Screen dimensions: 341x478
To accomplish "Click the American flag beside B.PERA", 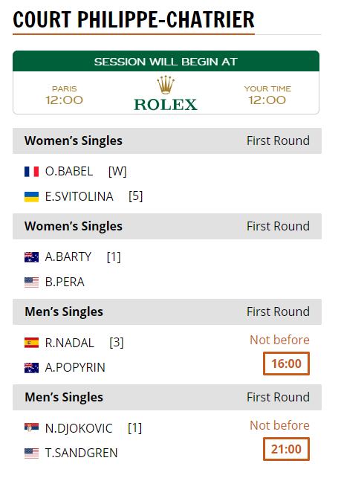I will (31, 282).
